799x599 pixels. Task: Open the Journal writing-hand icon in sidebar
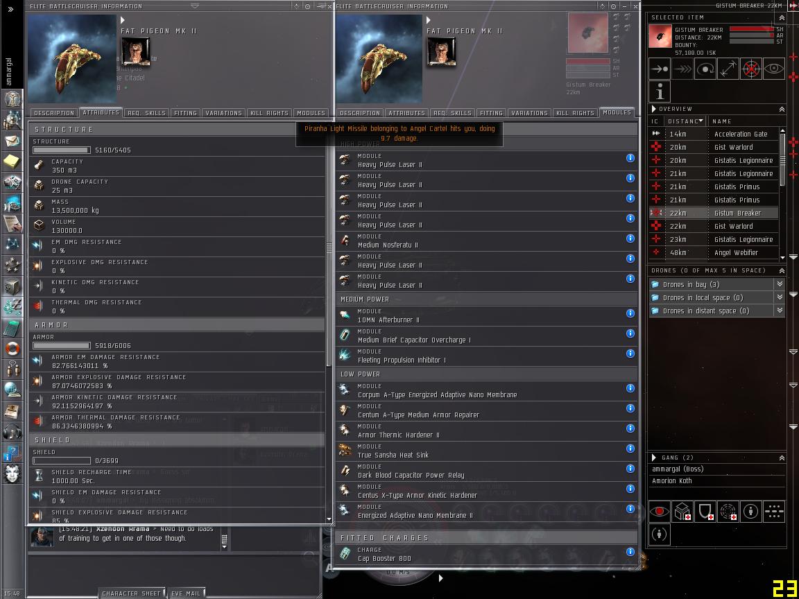pos(12,224)
